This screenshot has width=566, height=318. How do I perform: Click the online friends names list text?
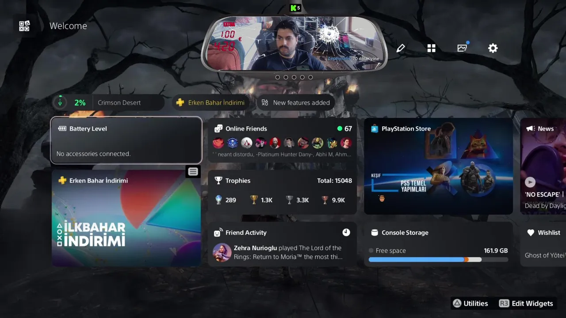(282, 155)
